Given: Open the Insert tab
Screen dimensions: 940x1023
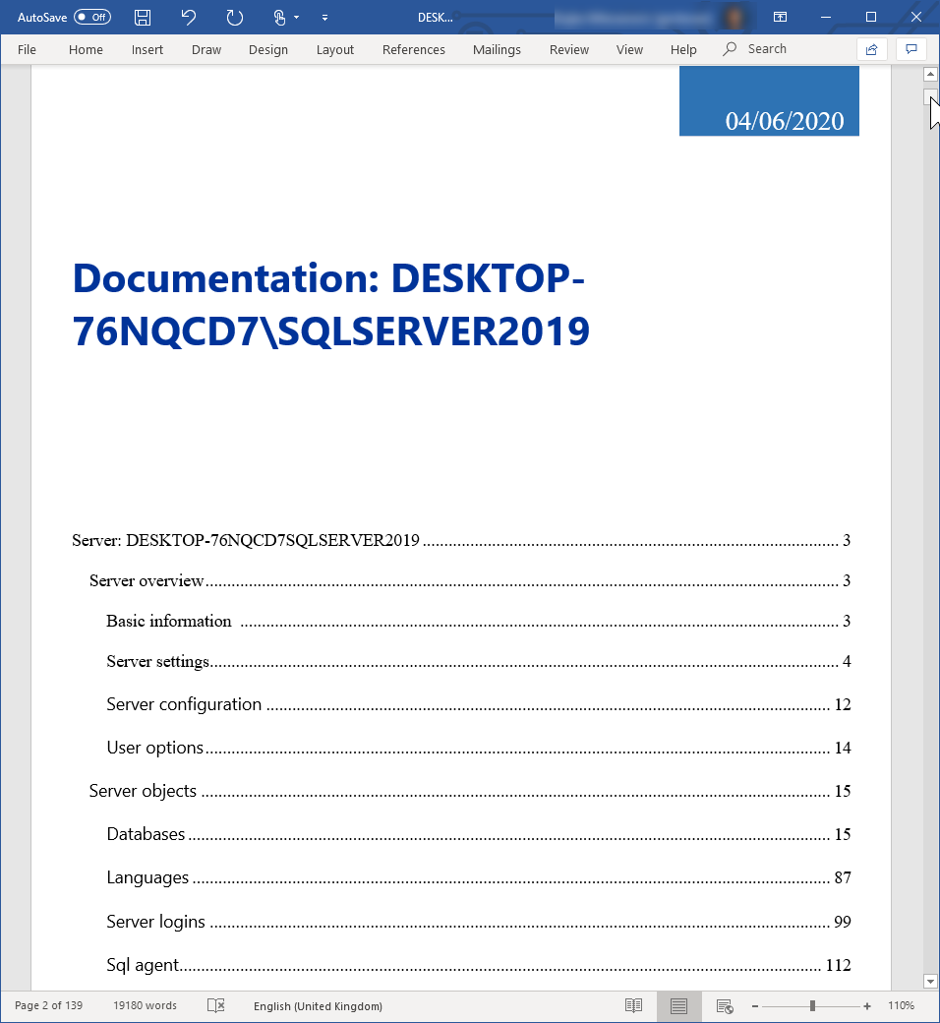Looking at the screenshot, I should (x=147, y=49).
